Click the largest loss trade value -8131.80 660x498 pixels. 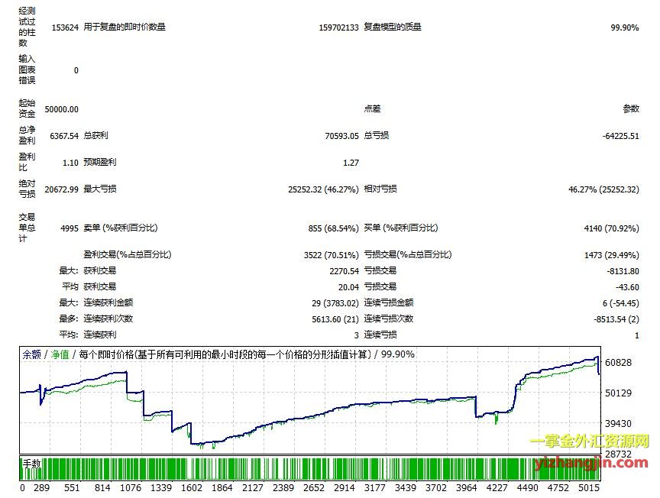(x=620, y=270)
